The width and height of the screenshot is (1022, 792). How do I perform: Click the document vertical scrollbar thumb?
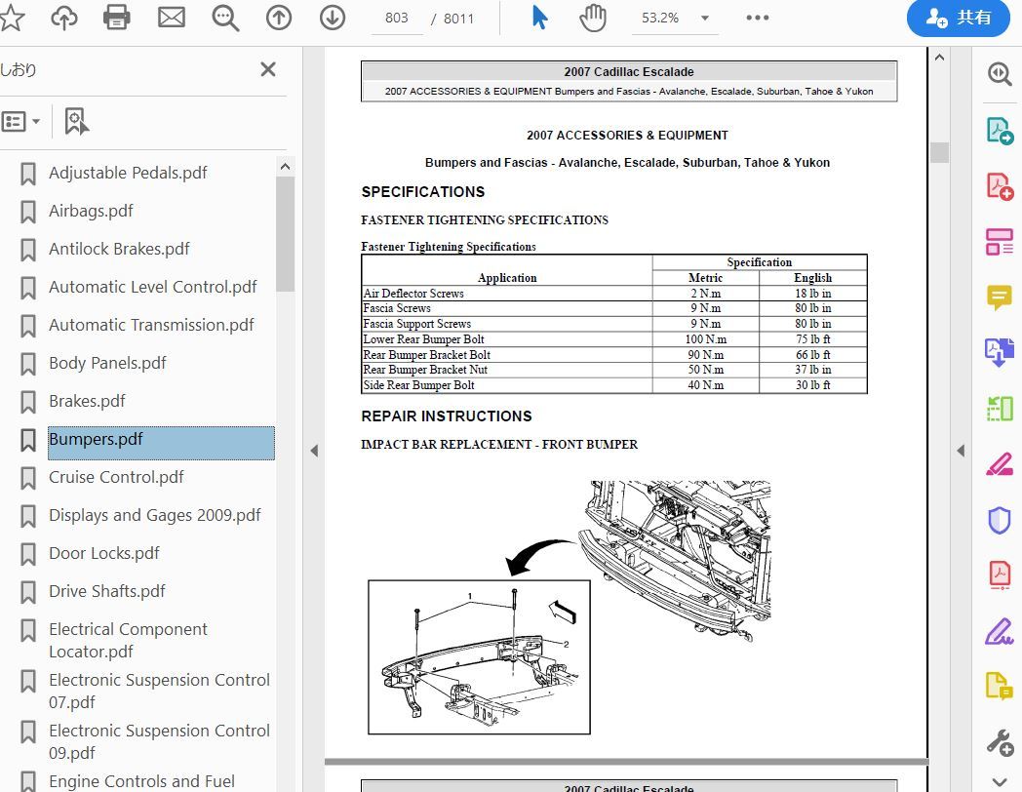coord(939,152)
